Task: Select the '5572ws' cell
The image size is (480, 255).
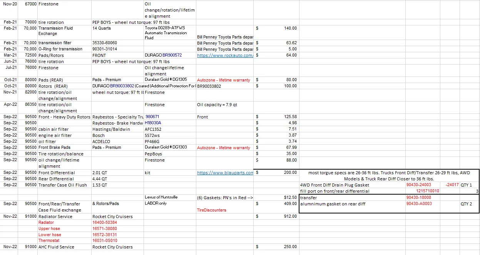Action: tap(170, 135)
